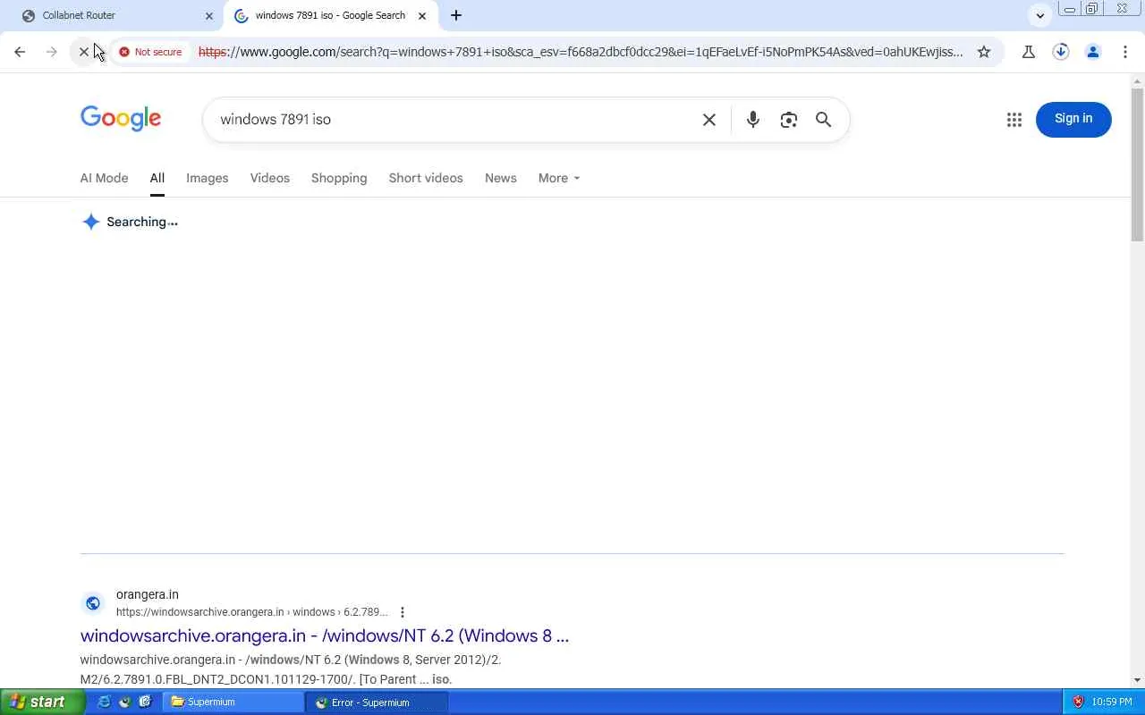This screenshot has height=715, width=1145.
Task: Expand the More search filters dropdown
Action: [x=559, y=178]
